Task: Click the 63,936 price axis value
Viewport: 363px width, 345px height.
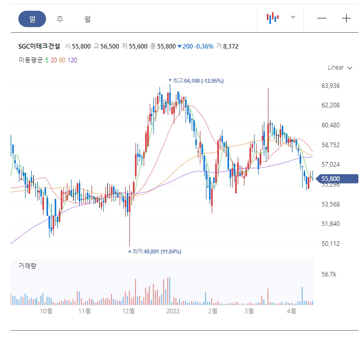Action: (331, 86)
